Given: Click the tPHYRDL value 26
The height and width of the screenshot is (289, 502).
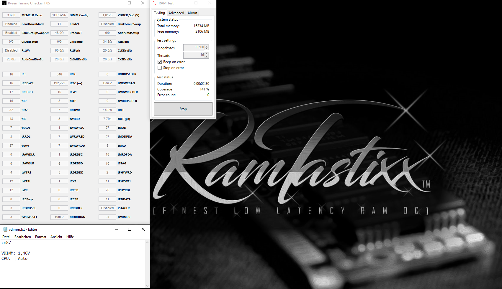Looking at the screenshot, I should (x=107, y=190).
